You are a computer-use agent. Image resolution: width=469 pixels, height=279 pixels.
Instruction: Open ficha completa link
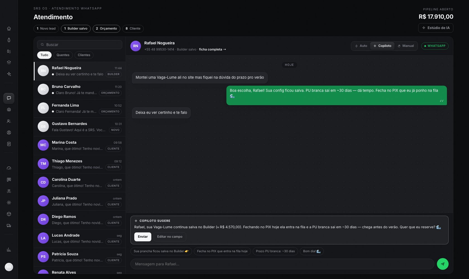pos(212,50)
